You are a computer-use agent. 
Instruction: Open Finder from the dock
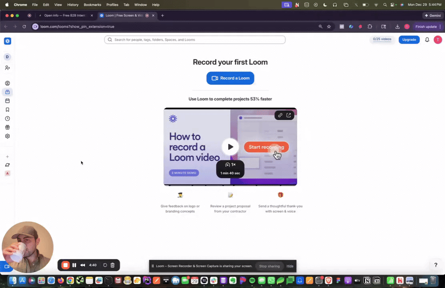(13, 280)
